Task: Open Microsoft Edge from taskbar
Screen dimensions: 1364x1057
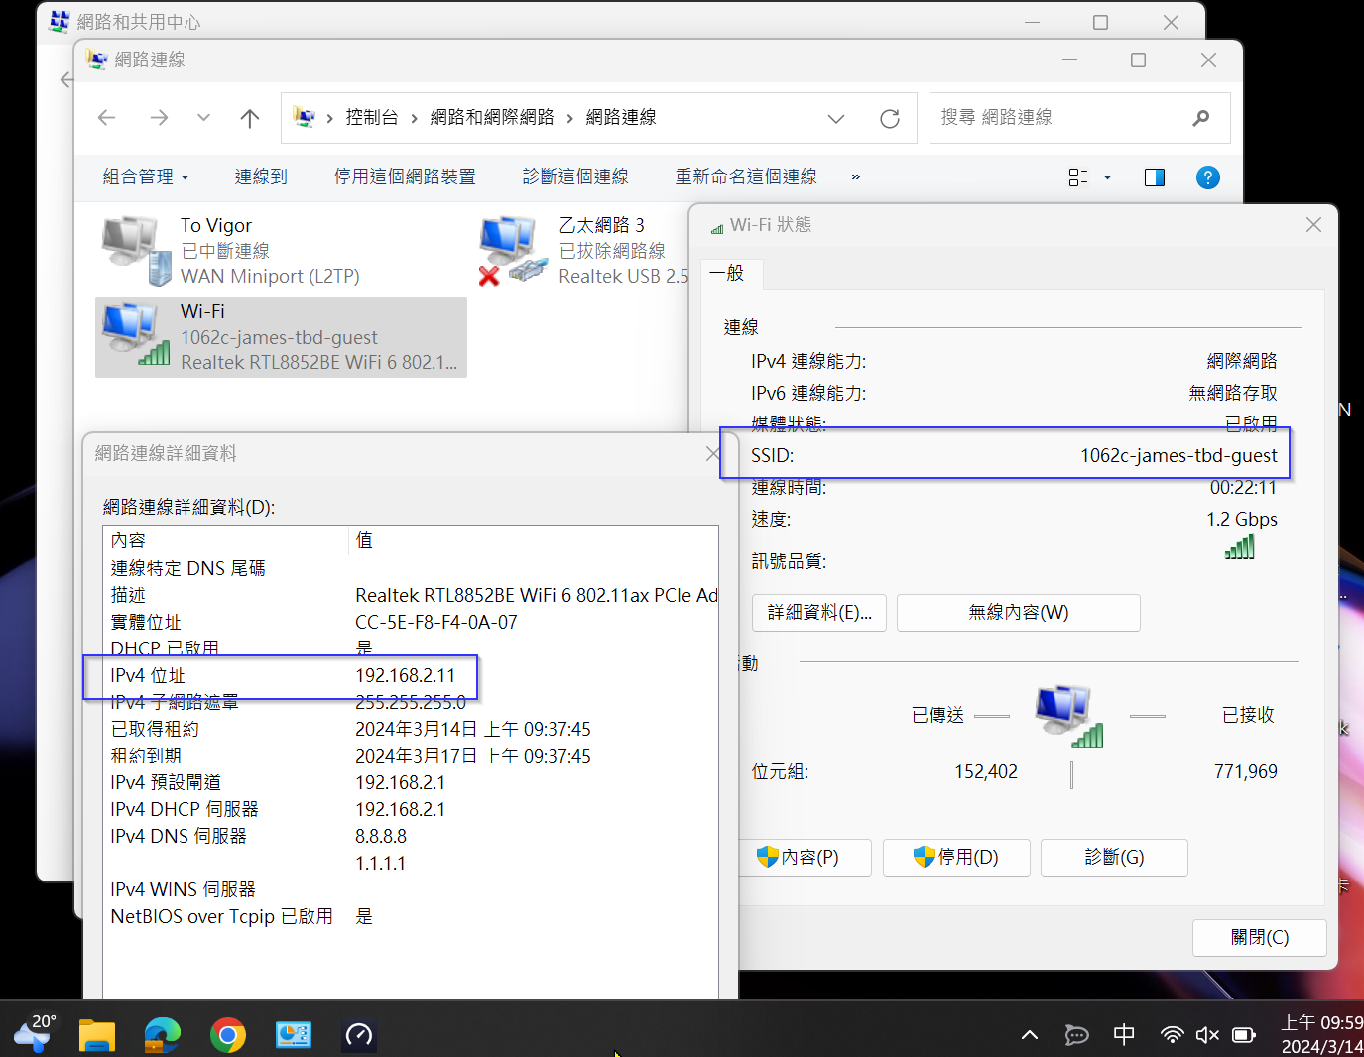Action: point(163,1035)
